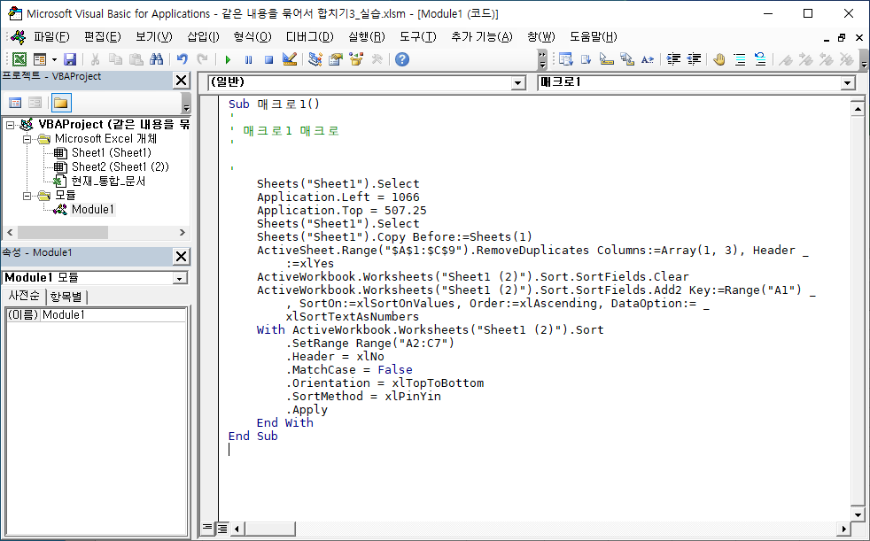Open Find with the binoculars icon

tap(157, 59)
